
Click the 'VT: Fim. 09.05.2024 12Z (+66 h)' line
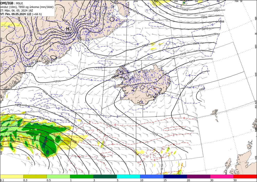21,14
